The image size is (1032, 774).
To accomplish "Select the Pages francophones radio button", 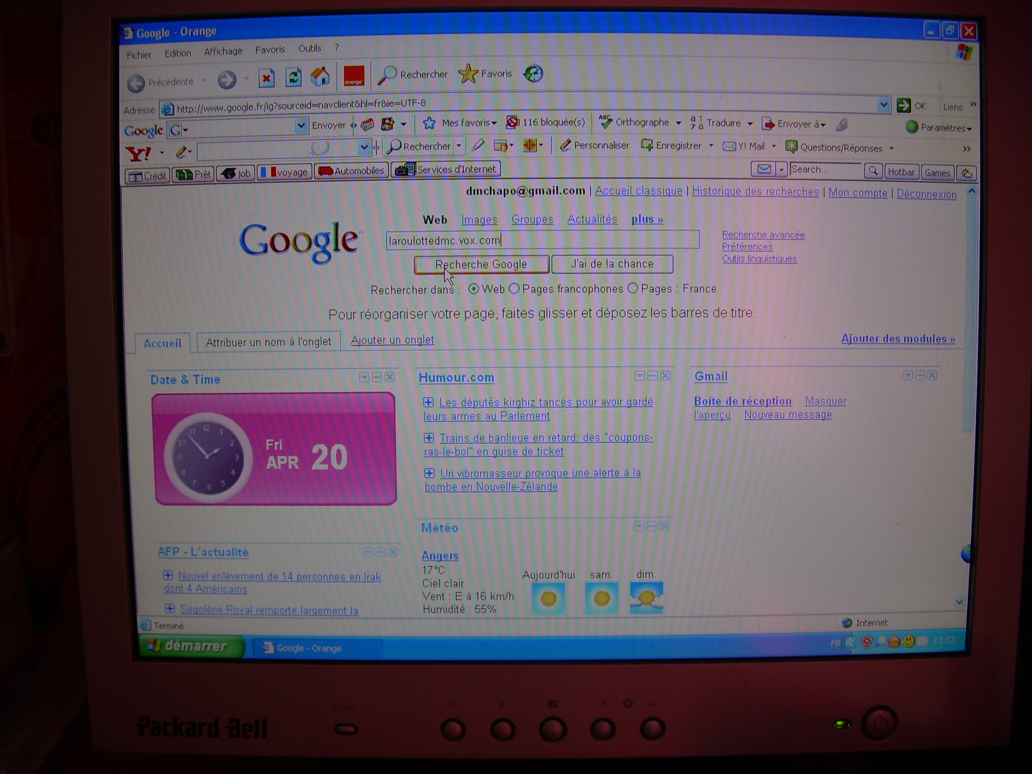I will [x=514, y=288].
